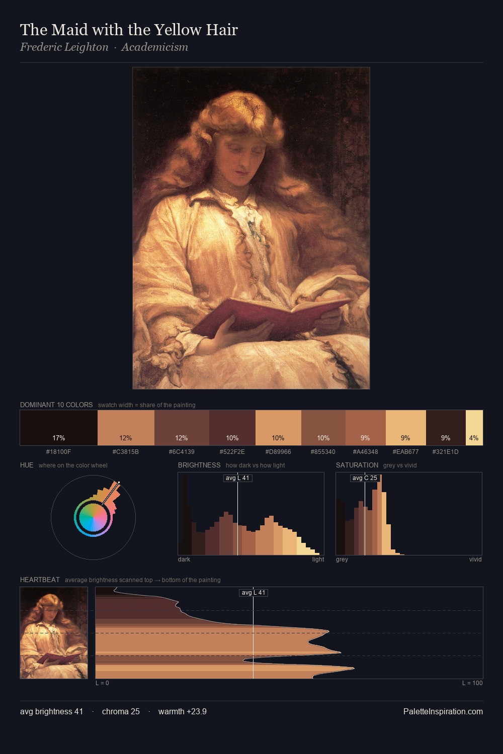
Task: Click the 'DOMINANT 10 COLORS' heading
Action: pos(56,405)
